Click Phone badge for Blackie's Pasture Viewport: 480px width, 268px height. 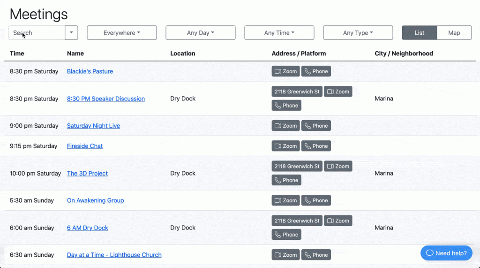click(316, 71)
